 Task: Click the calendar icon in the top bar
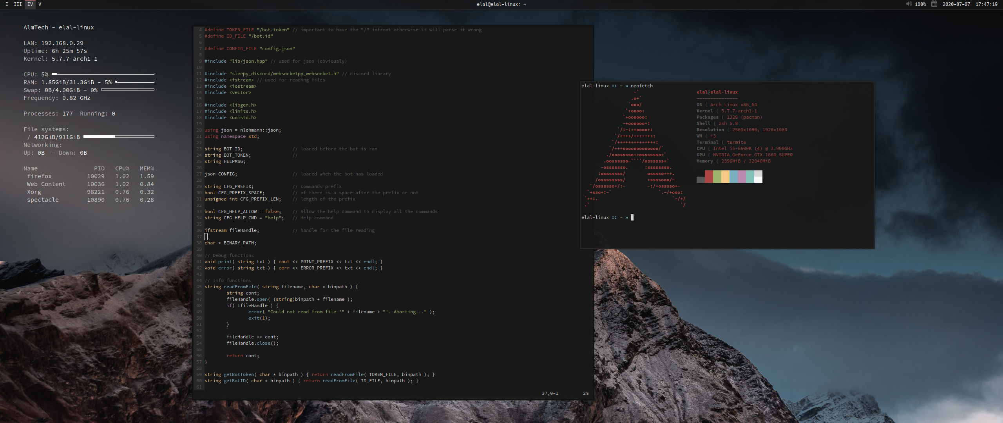(x=934, y=4)
